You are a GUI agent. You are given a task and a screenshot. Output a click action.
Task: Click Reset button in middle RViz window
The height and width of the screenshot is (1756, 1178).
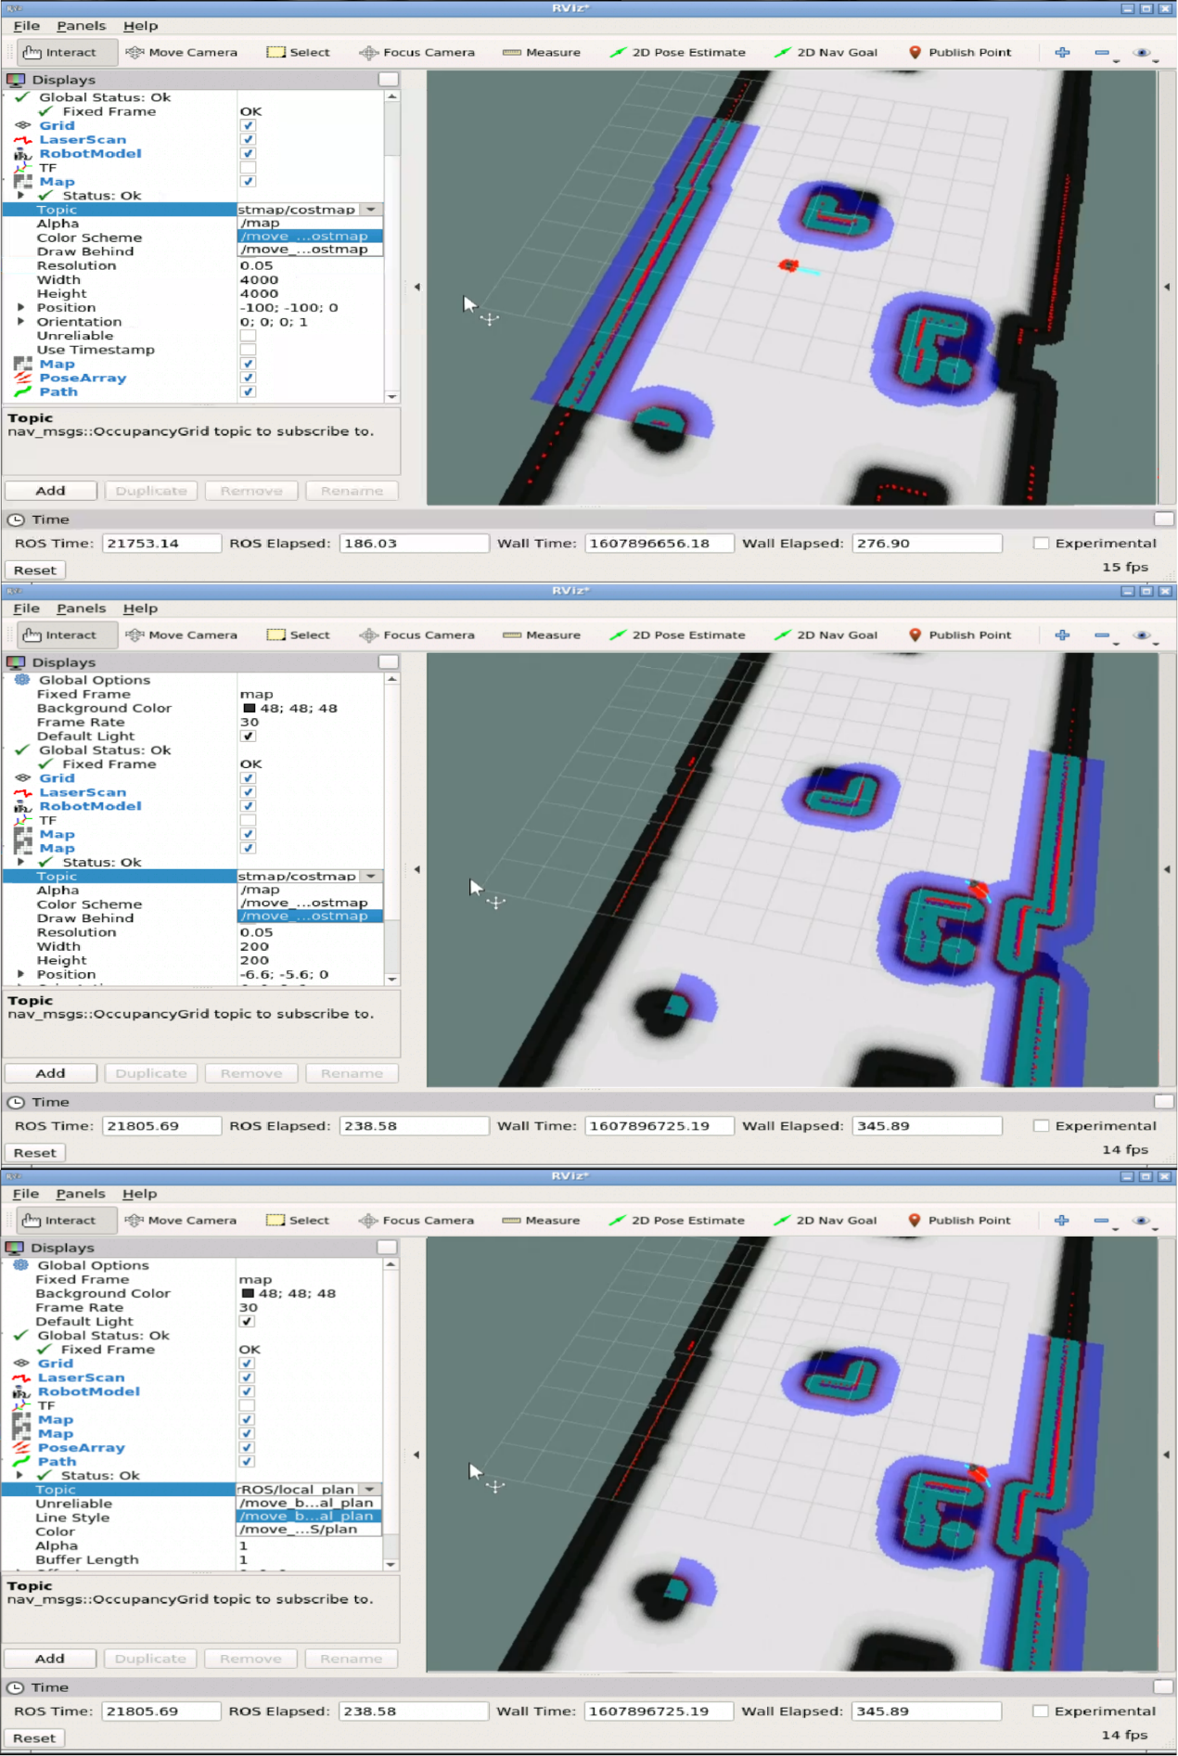tap(35, 1153)
